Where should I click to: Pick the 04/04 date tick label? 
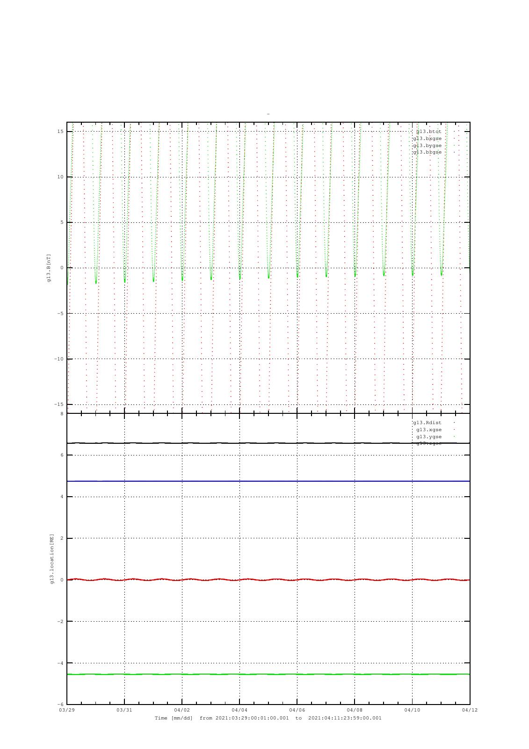click(x=239, y=710)
